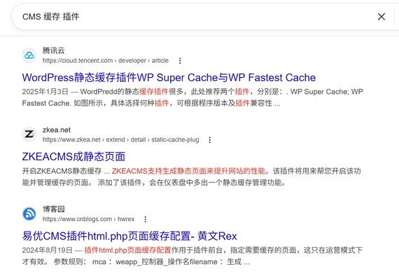Screen dimensions: 399x280
Task: Click the highlighted text 插件html.php页面缓存配置 in the snippet
Action: point(127,250)
